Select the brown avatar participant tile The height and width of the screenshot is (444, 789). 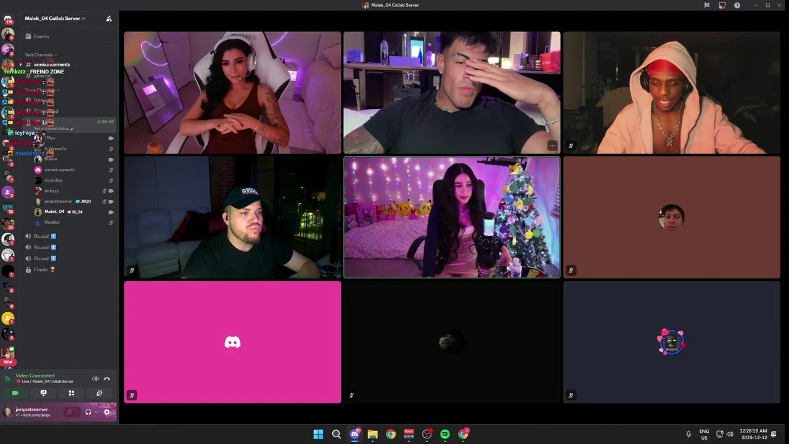tap(672, 217)
